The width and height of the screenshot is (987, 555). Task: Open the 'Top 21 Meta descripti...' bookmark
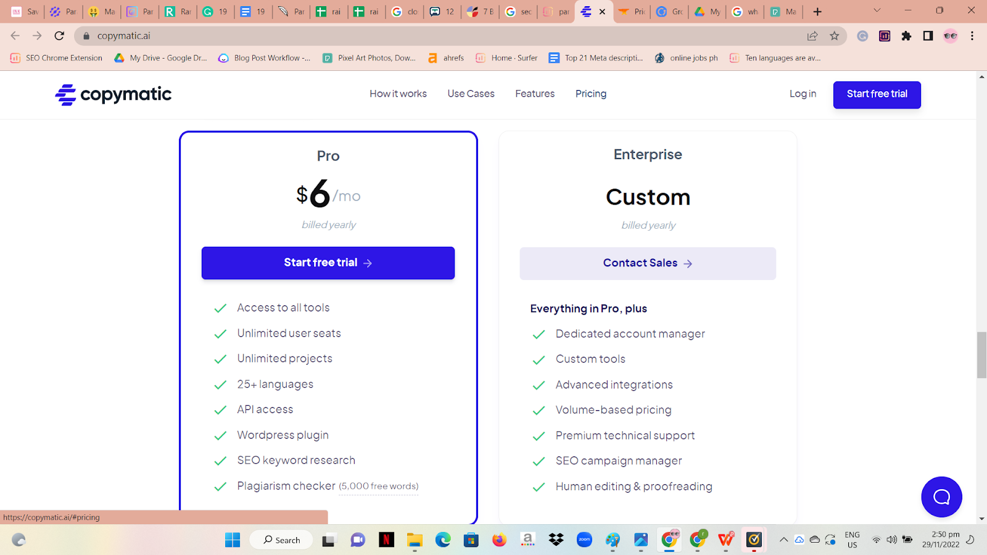pos(596,58)
